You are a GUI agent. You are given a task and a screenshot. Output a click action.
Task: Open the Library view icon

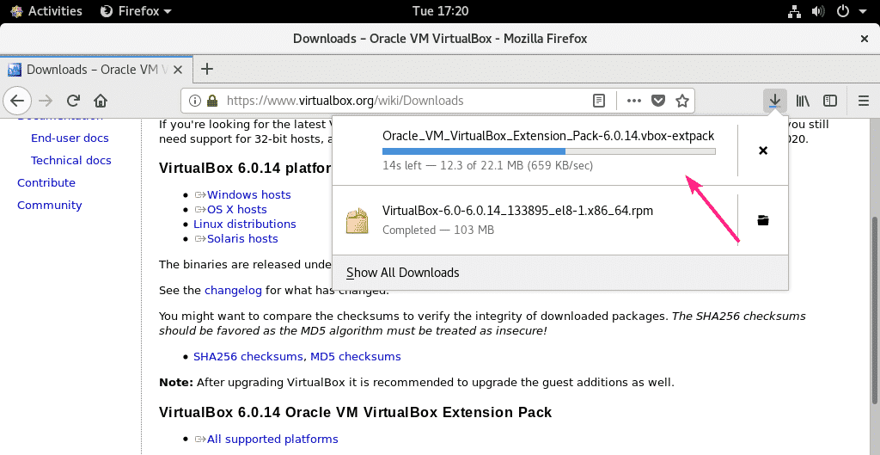tap(803, 101)
